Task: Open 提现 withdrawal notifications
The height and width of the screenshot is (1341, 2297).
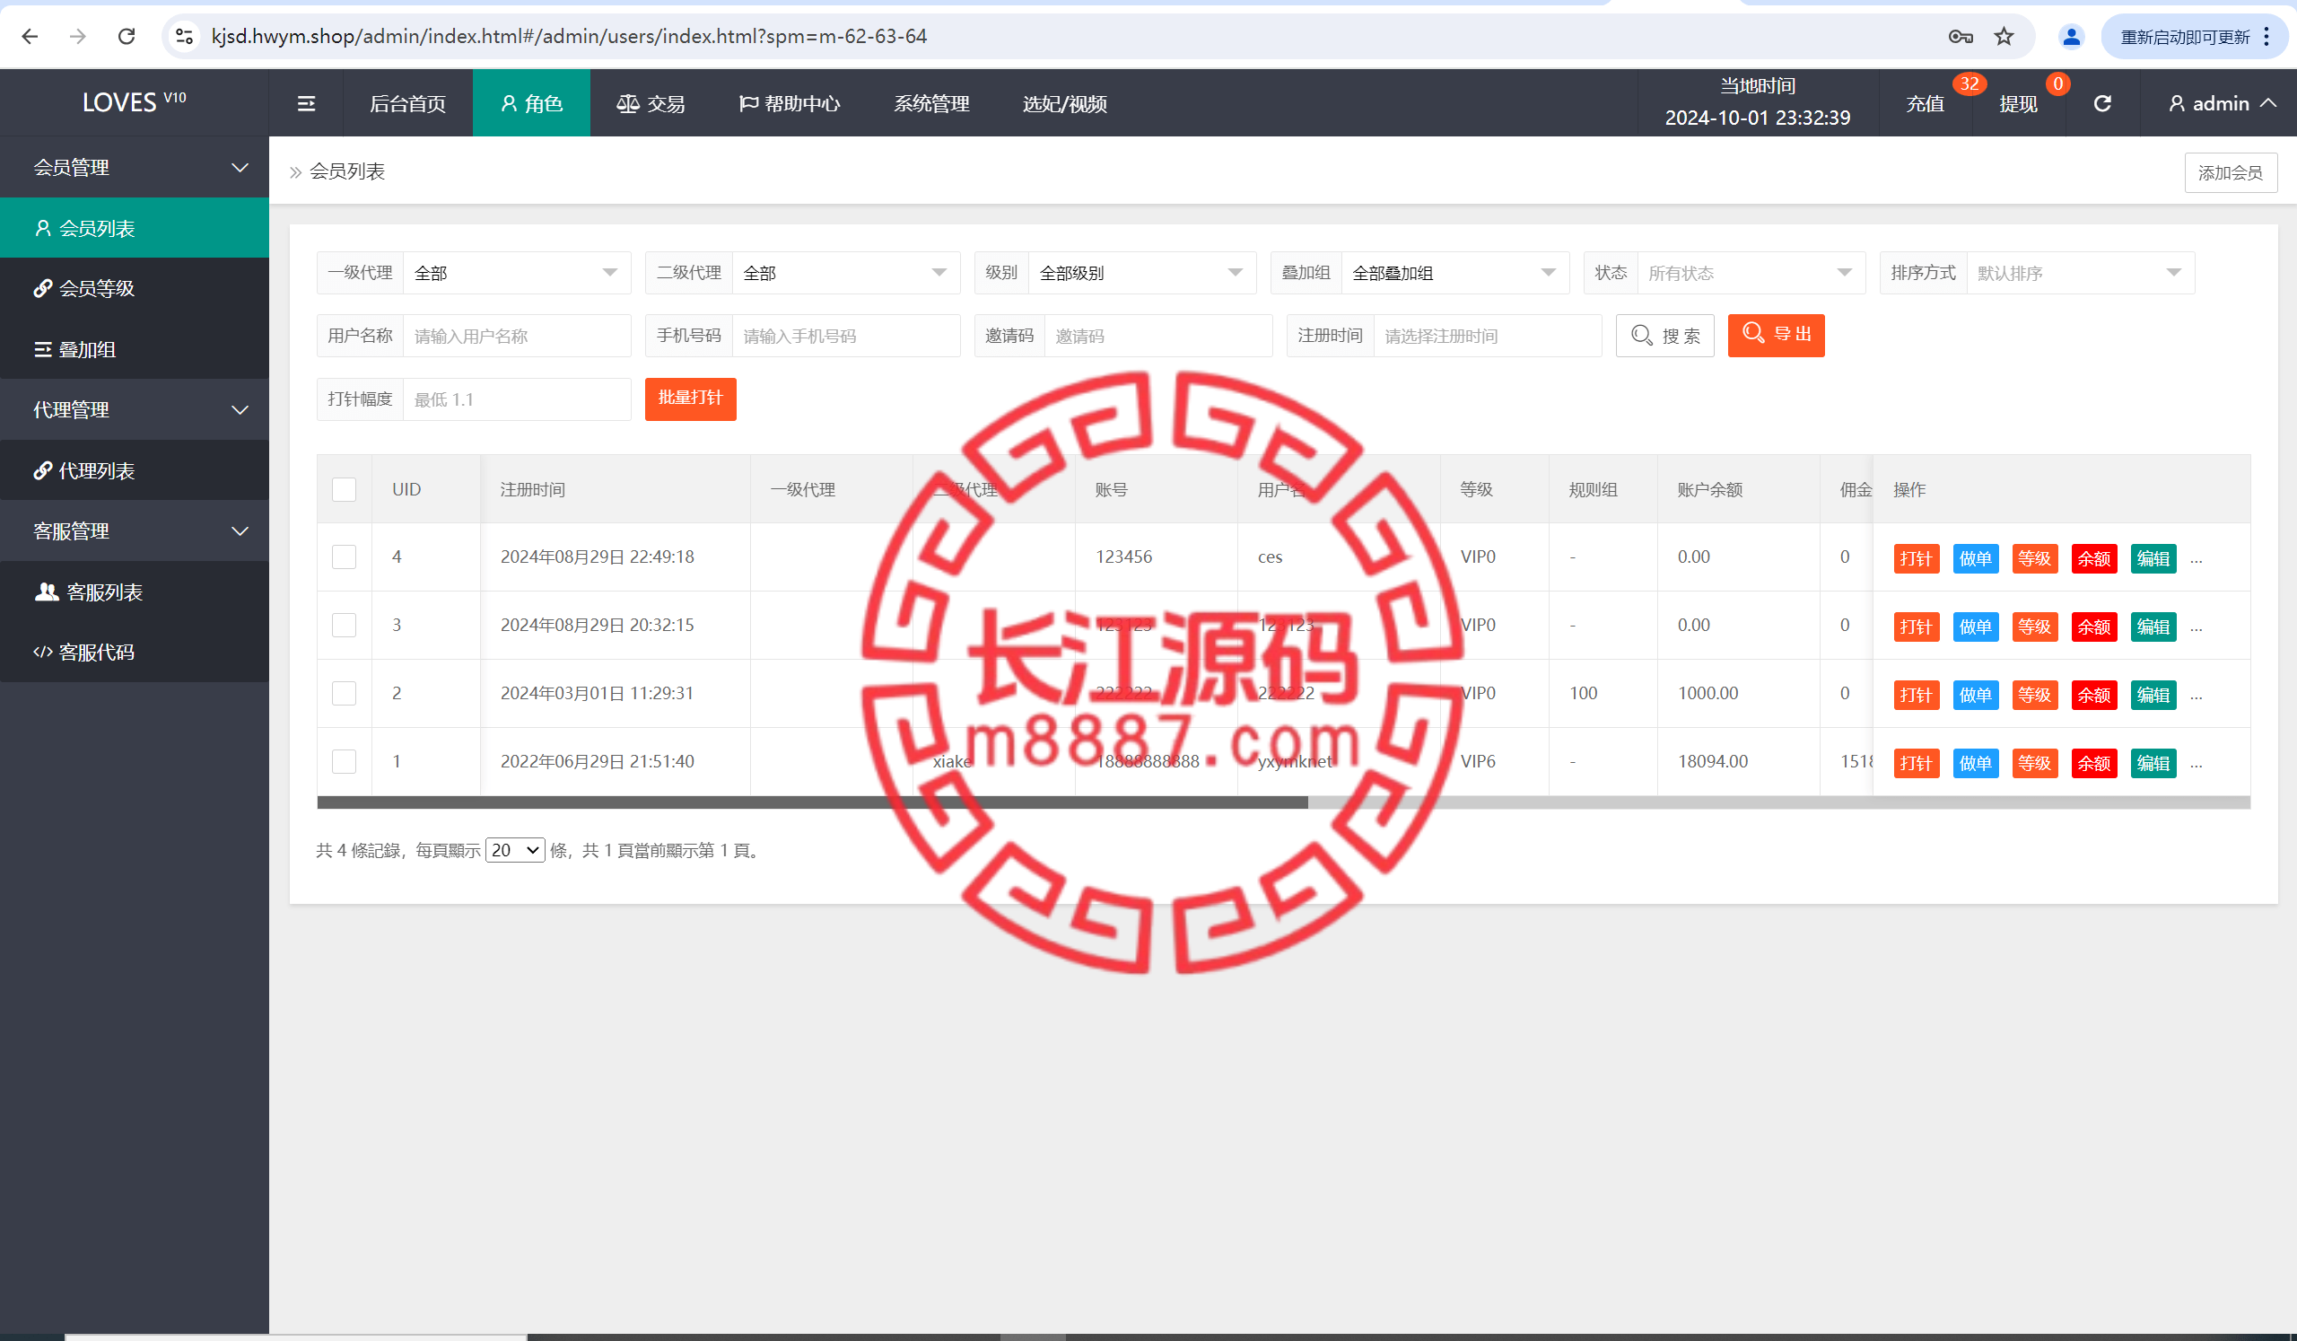Action: click(2018, 104)
